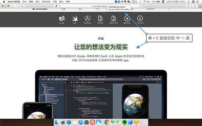The width and height of the screenshot is (202, 126).
Task: Click the 开发 label above heading
Action: click(101, 39)
